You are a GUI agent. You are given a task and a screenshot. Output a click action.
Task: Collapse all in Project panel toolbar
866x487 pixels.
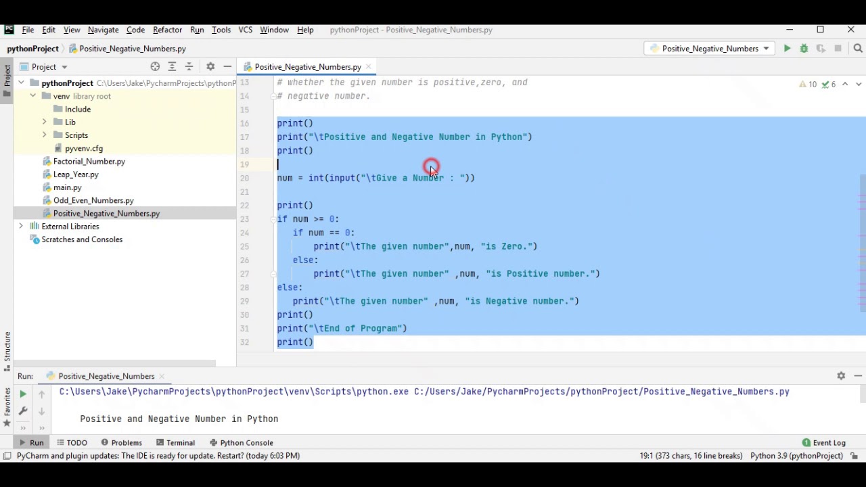click(189, 66)
